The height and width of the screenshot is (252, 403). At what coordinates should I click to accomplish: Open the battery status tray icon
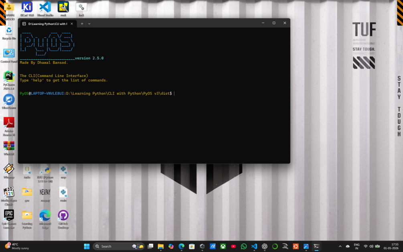coord(377,246)
